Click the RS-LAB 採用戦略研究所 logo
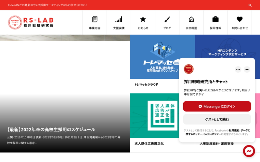The width and height of the screenshot is (260, 162). point(31,22)
